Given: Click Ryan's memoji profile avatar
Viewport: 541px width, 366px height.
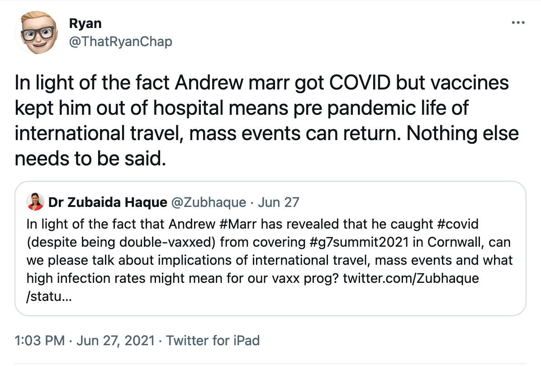Looking at the screenshot, I should coord(37,33).
